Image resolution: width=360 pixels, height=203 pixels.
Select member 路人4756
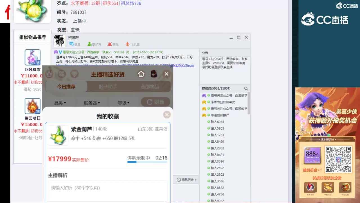tap(217, 194)
